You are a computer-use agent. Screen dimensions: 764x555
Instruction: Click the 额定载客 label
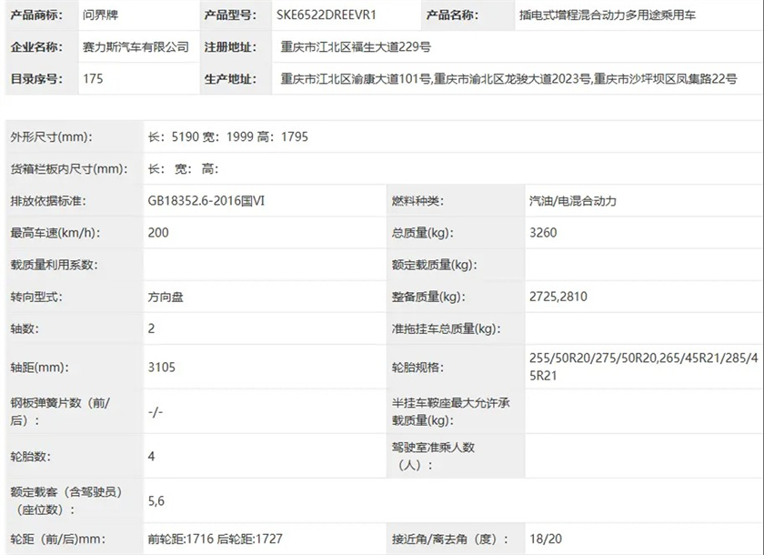tap(66, 500)
